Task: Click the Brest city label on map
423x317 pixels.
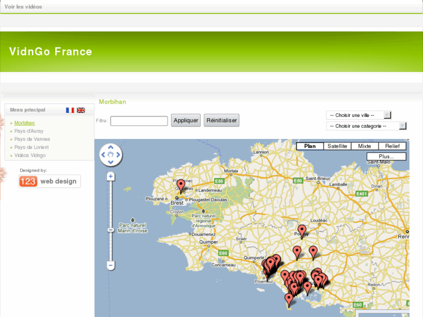Action: tap(177, 203)
